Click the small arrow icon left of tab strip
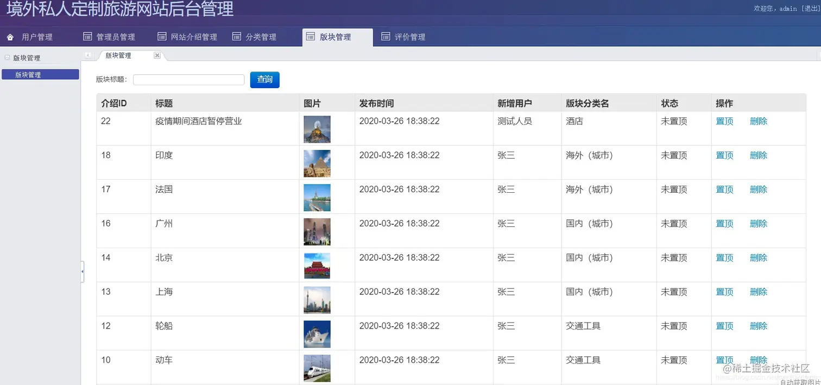 [89, 55]
